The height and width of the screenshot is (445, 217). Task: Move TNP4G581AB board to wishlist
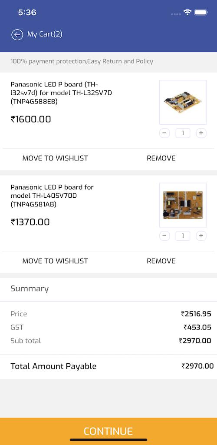click(55, 261)
